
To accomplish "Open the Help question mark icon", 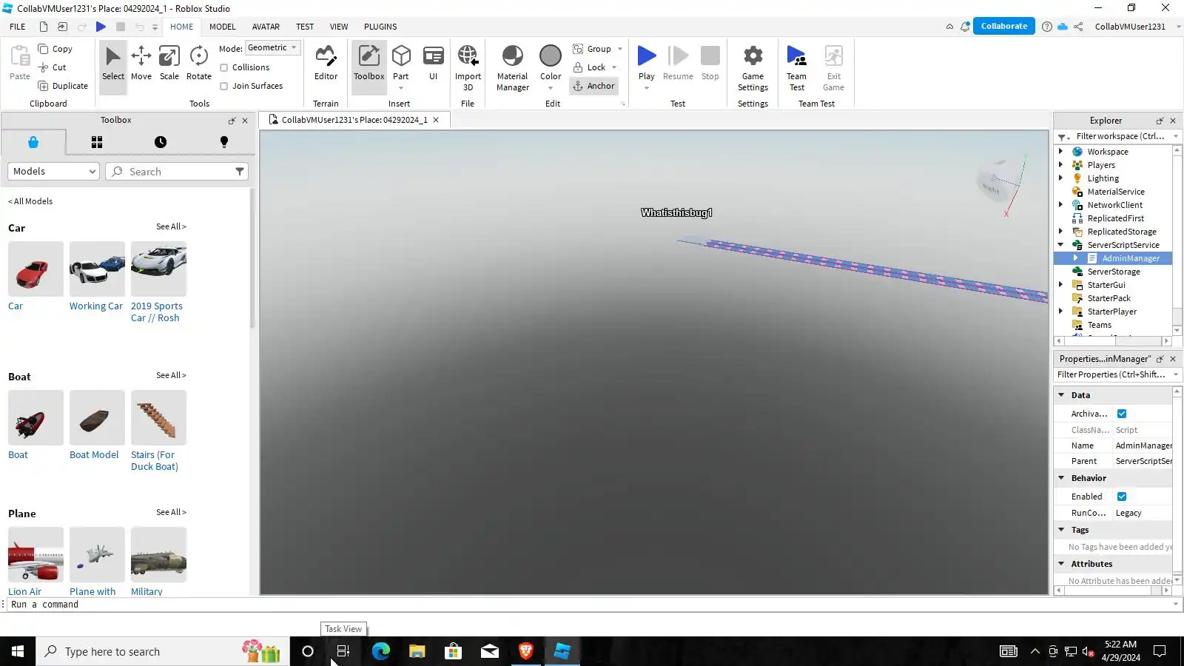I will point(1046,27).
